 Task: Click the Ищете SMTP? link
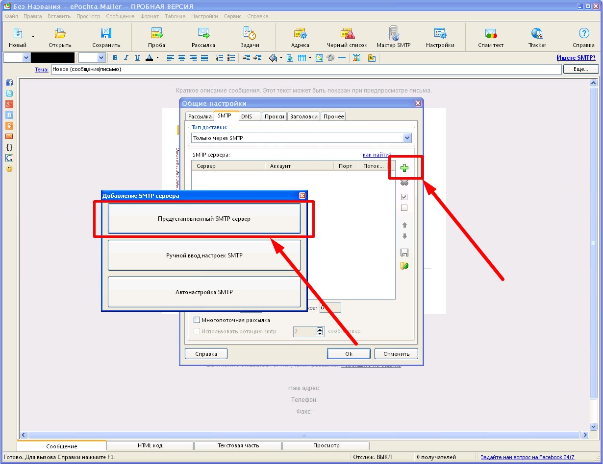(x=576, y=58)
